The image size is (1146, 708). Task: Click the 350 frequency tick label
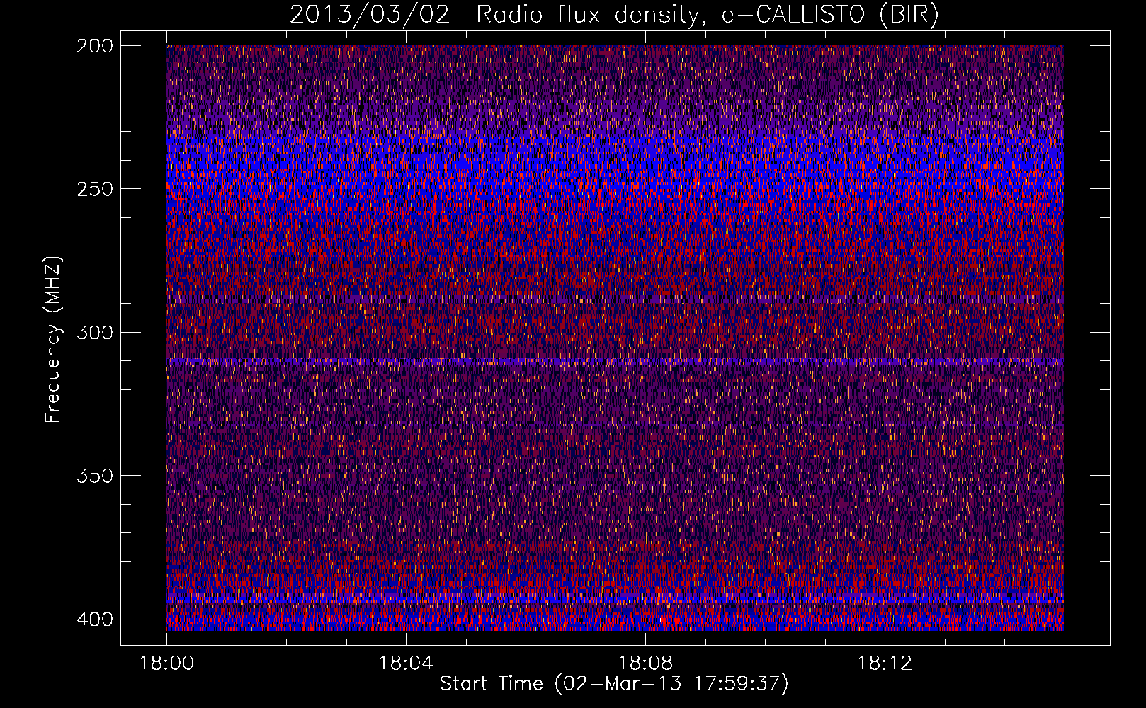click(94, 476)
